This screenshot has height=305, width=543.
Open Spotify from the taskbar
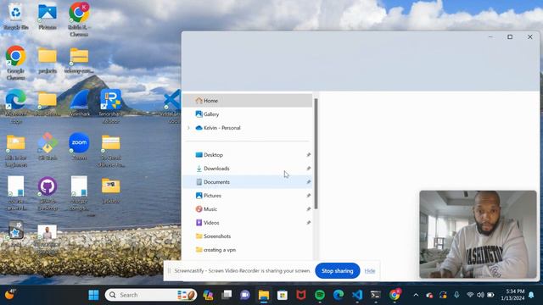point(320,295)
